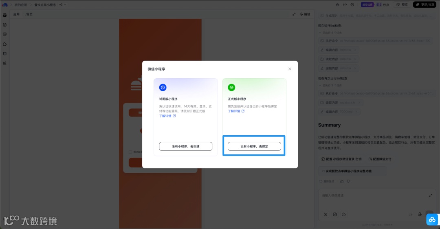The image size is (440, 229).
Task: Click 重新生成 regenerate button
Action: point(327,181)
